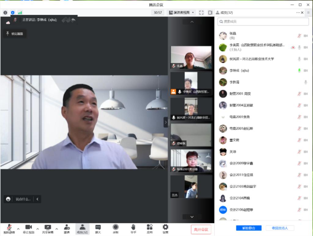This screenshot has width=313, height=236.
Task: Toggle camera for 张晶 in member list
Action: (x=305, y=36)
